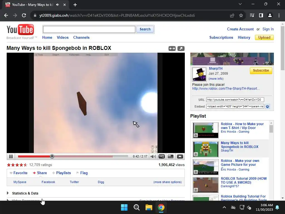Add Spongebob video to queue plus icon
This screenshot has height=214, width=285.
click(x=196, y=154)
